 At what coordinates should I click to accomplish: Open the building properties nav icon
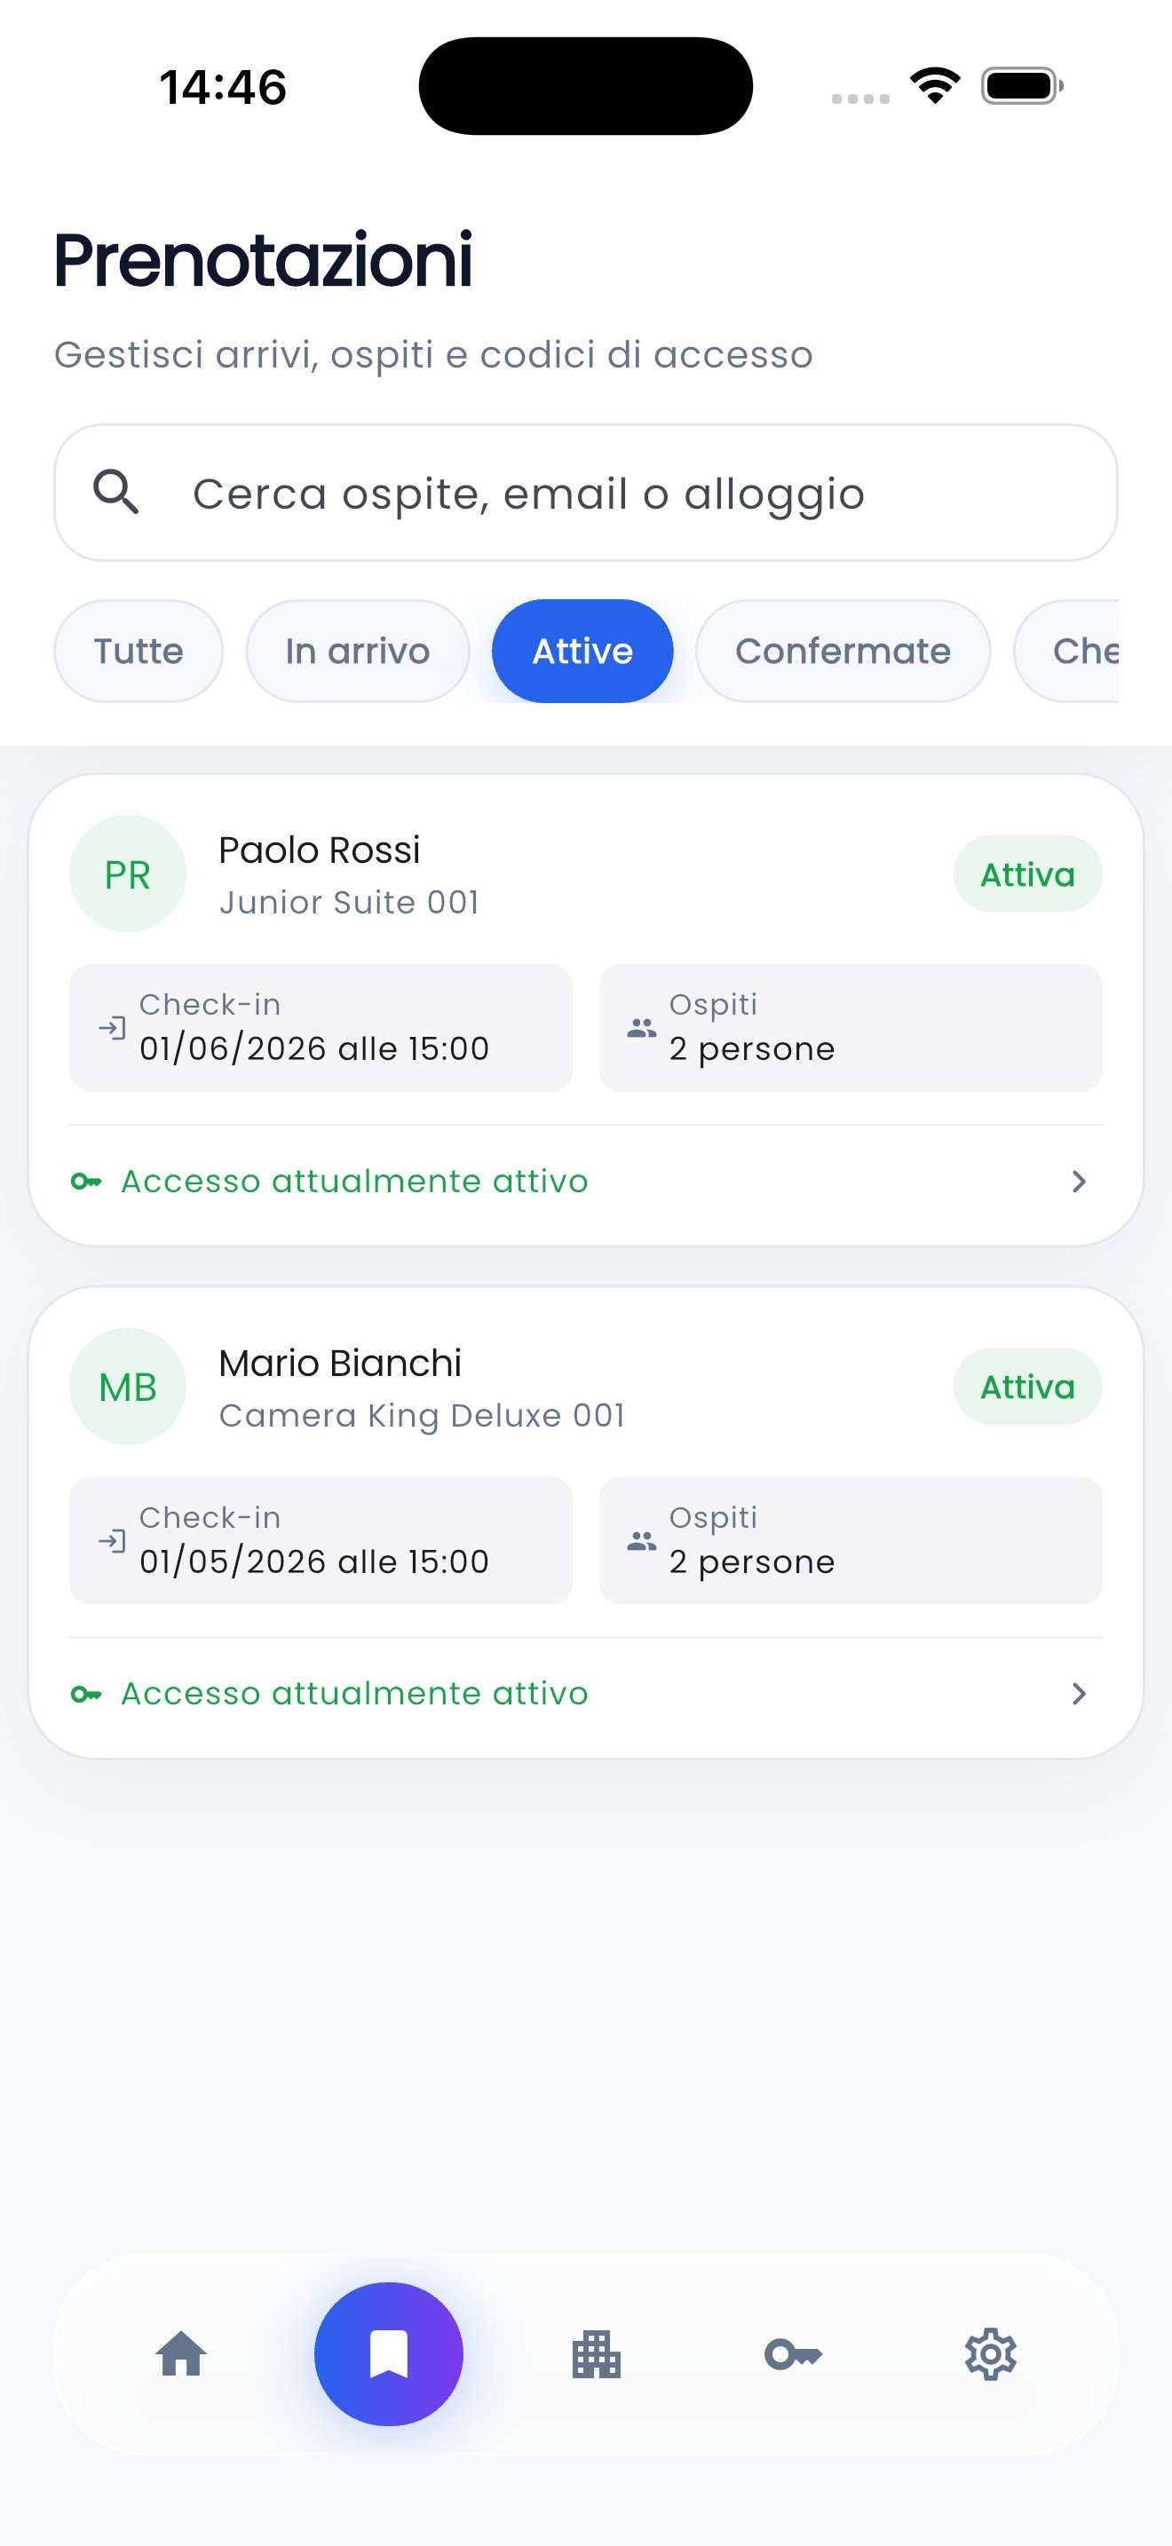pos(596,2353)
